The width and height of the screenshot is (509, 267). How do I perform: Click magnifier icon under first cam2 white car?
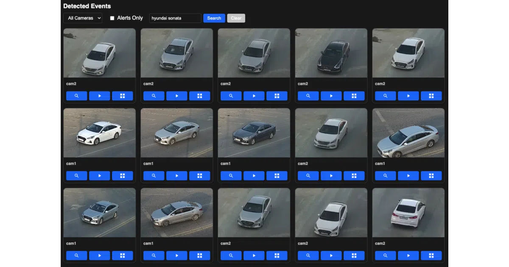coord(77,96)
